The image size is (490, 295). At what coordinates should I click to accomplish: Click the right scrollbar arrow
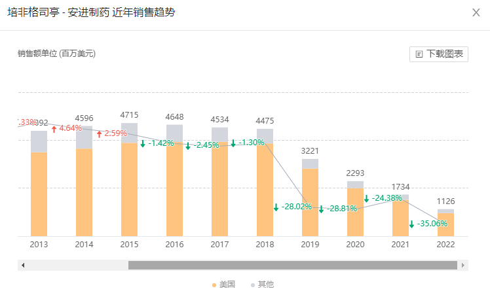coord(462,266)
